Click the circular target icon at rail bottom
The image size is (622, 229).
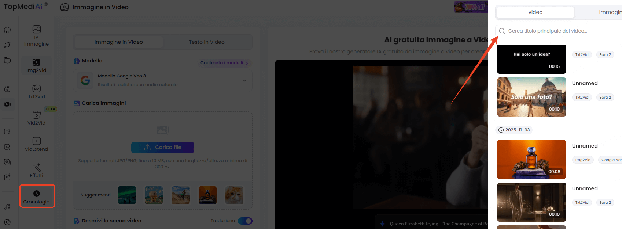tap(7, 222)
